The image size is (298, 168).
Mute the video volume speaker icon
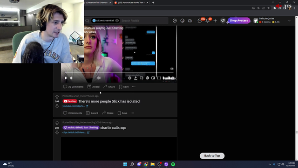tap(71, 78)
